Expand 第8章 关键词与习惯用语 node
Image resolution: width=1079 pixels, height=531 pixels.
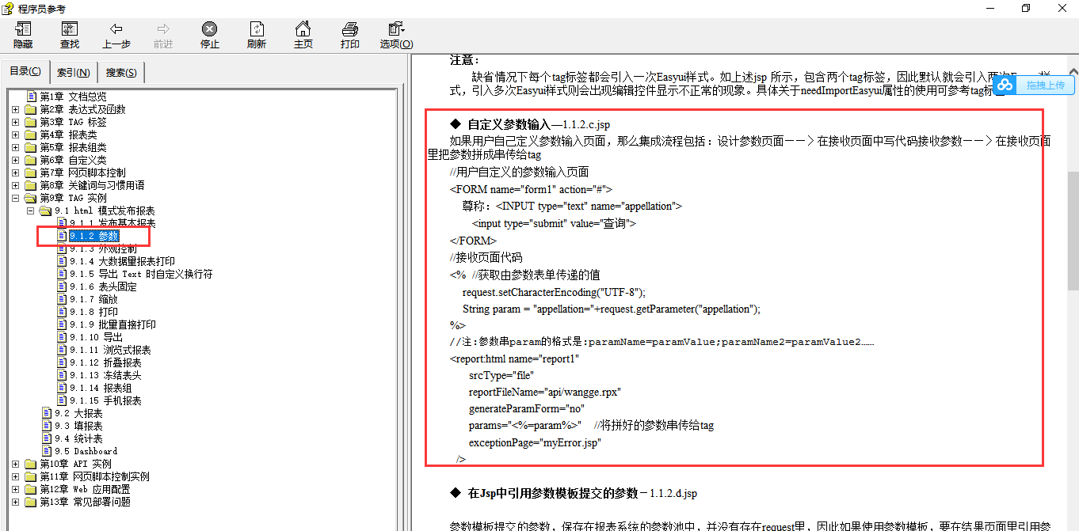point(16,185)
